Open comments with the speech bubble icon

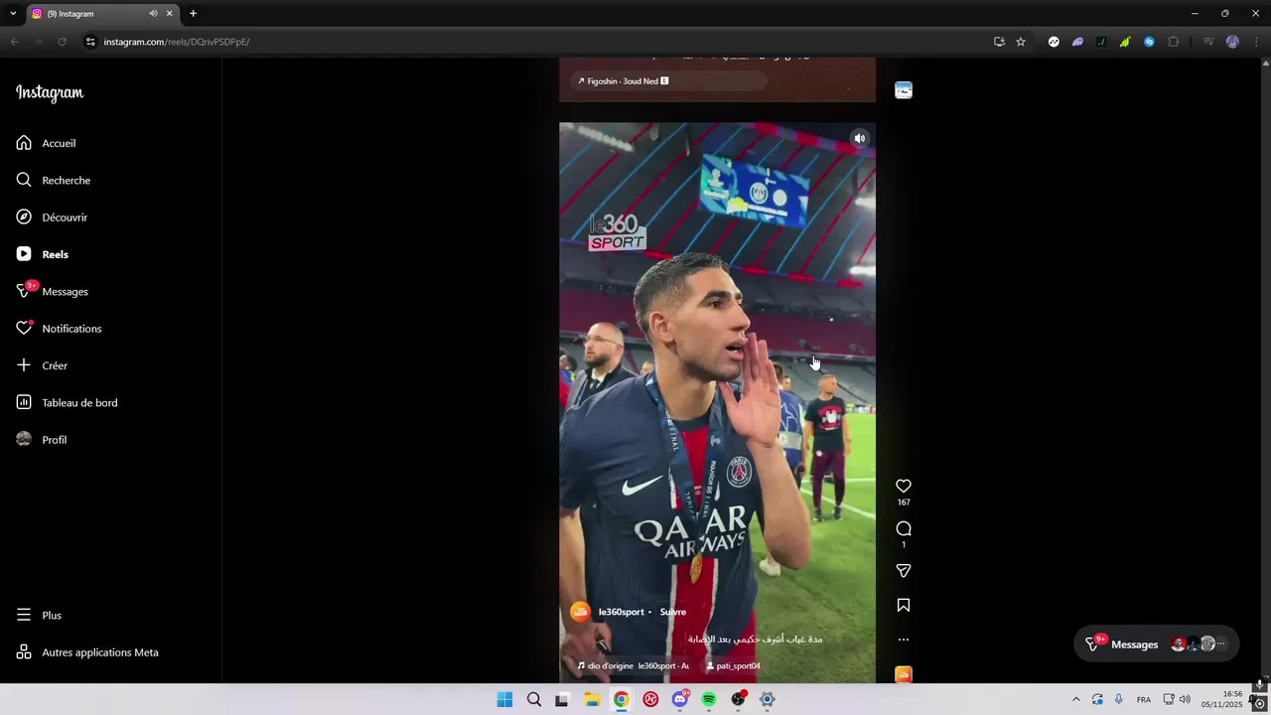click(904, 528)
